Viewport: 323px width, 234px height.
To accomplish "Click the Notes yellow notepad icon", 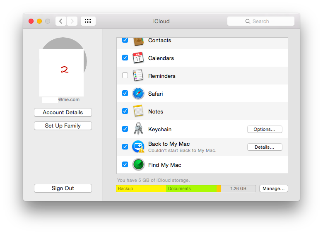I will coord(138,111).
